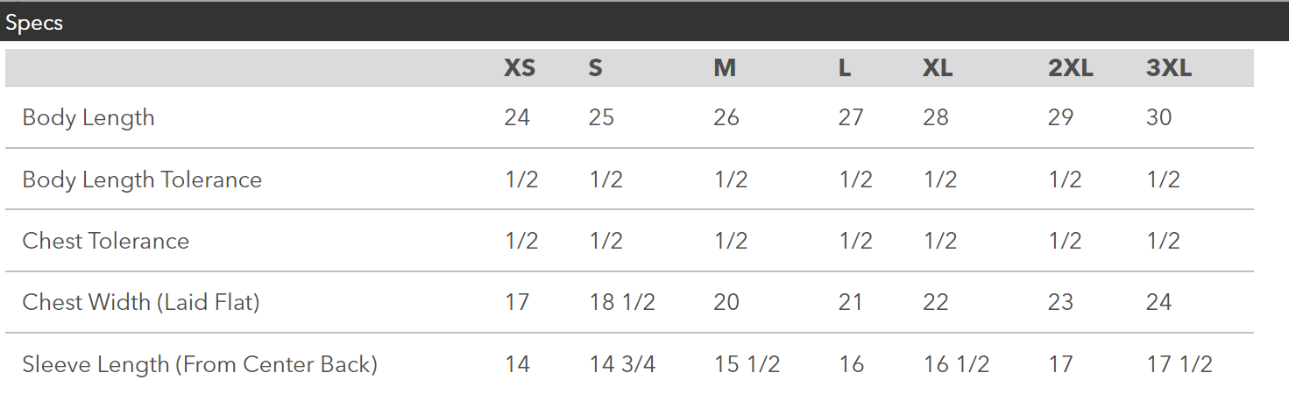Select the XL size column header
Viewport: 1289px width, 408px height.
938,67
